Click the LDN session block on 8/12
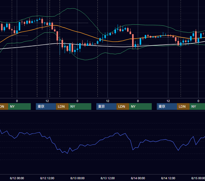 point(62,106)
